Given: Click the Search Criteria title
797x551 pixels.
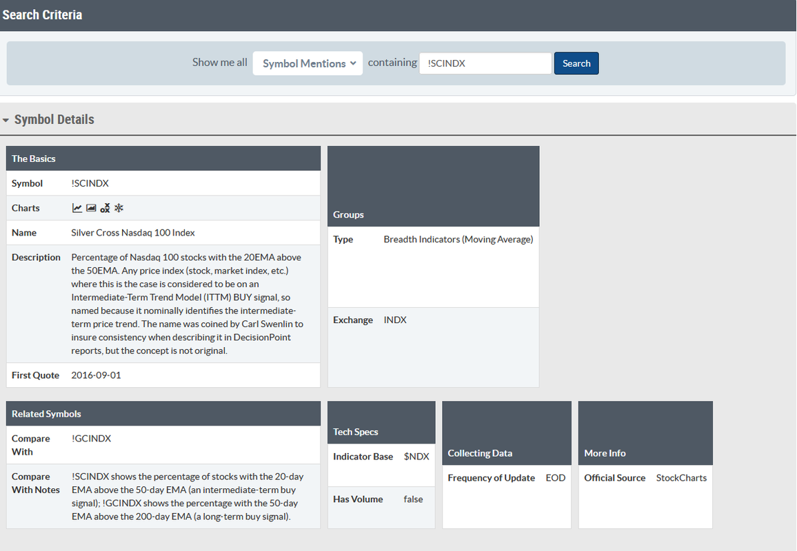Looking at the screenshot, I should 42,14.
